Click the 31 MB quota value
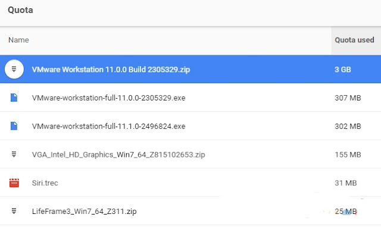 345,183
